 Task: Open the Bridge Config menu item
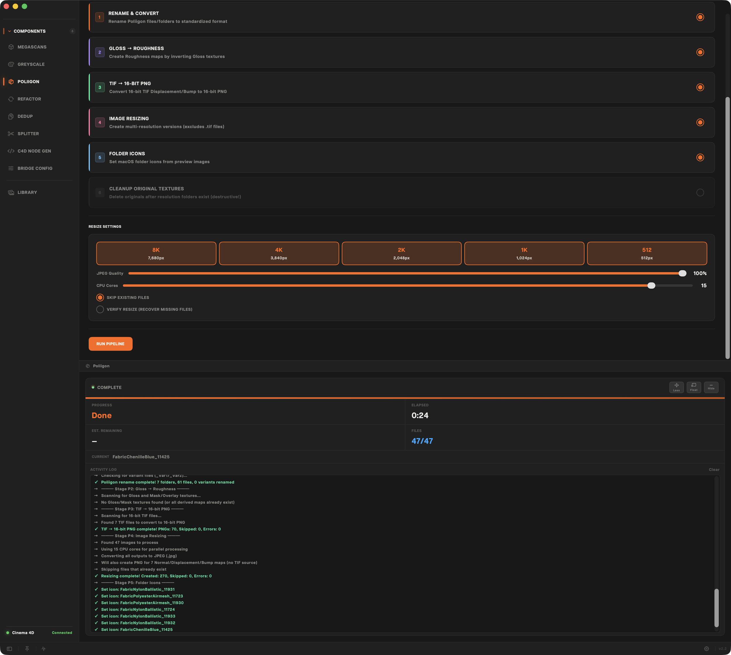pyautogui.click(x=35, y=168)
